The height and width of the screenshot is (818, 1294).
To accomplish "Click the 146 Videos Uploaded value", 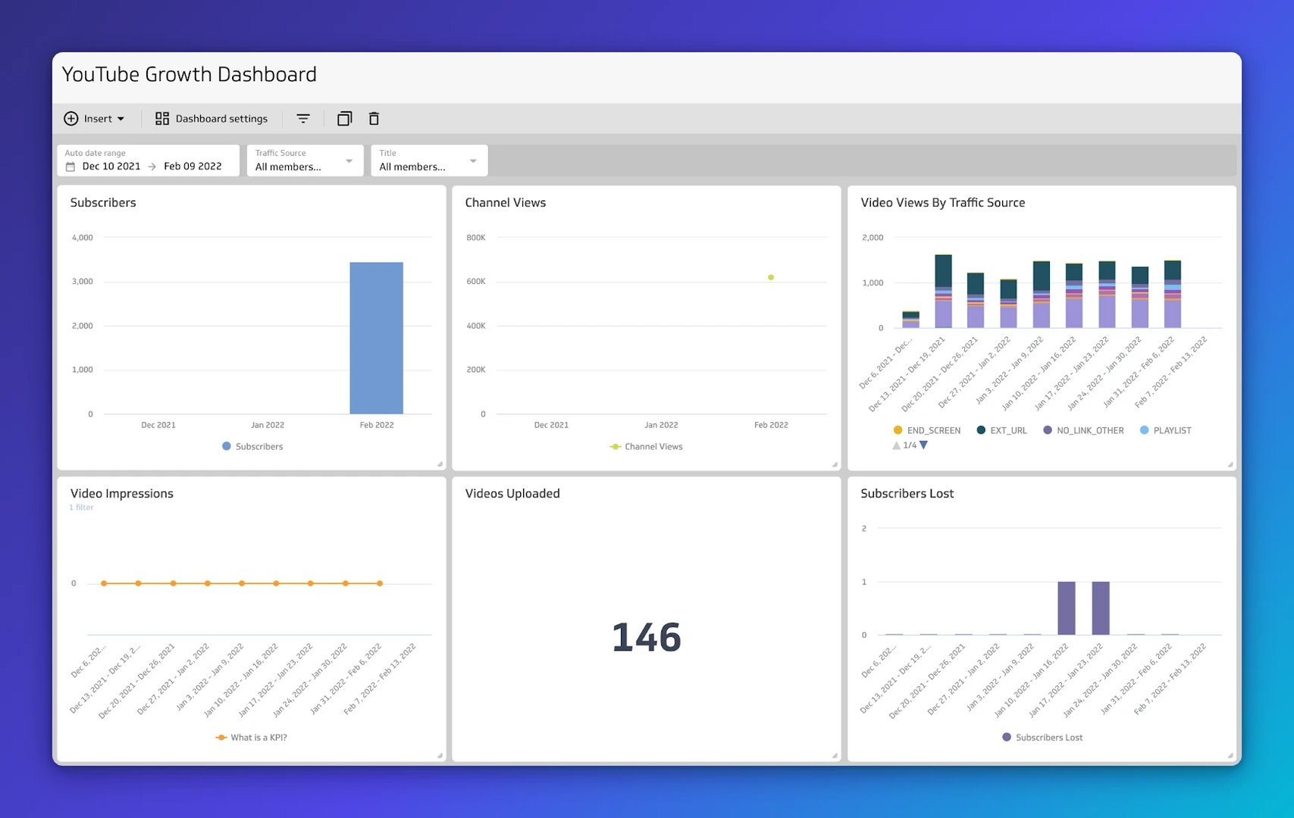I will coord(647,637).
